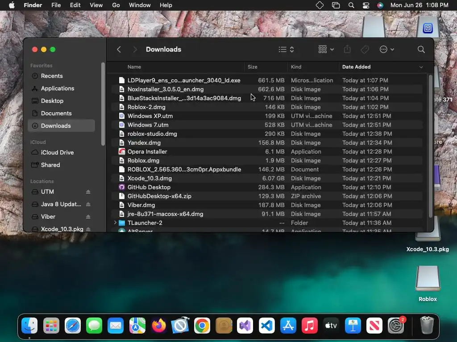Open the Trash in the Dock
The width and height of the screenshot is (457, 342).
427,326
